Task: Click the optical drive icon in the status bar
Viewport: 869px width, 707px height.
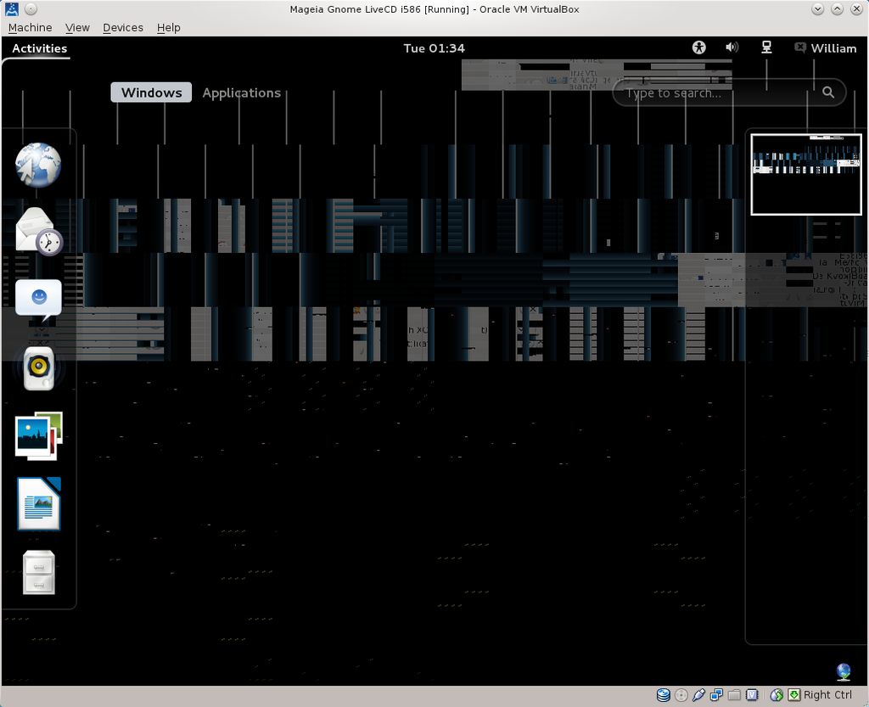Action: pos(681,695)
